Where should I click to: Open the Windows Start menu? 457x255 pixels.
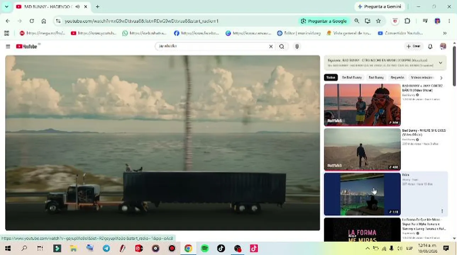pos(8,248)
